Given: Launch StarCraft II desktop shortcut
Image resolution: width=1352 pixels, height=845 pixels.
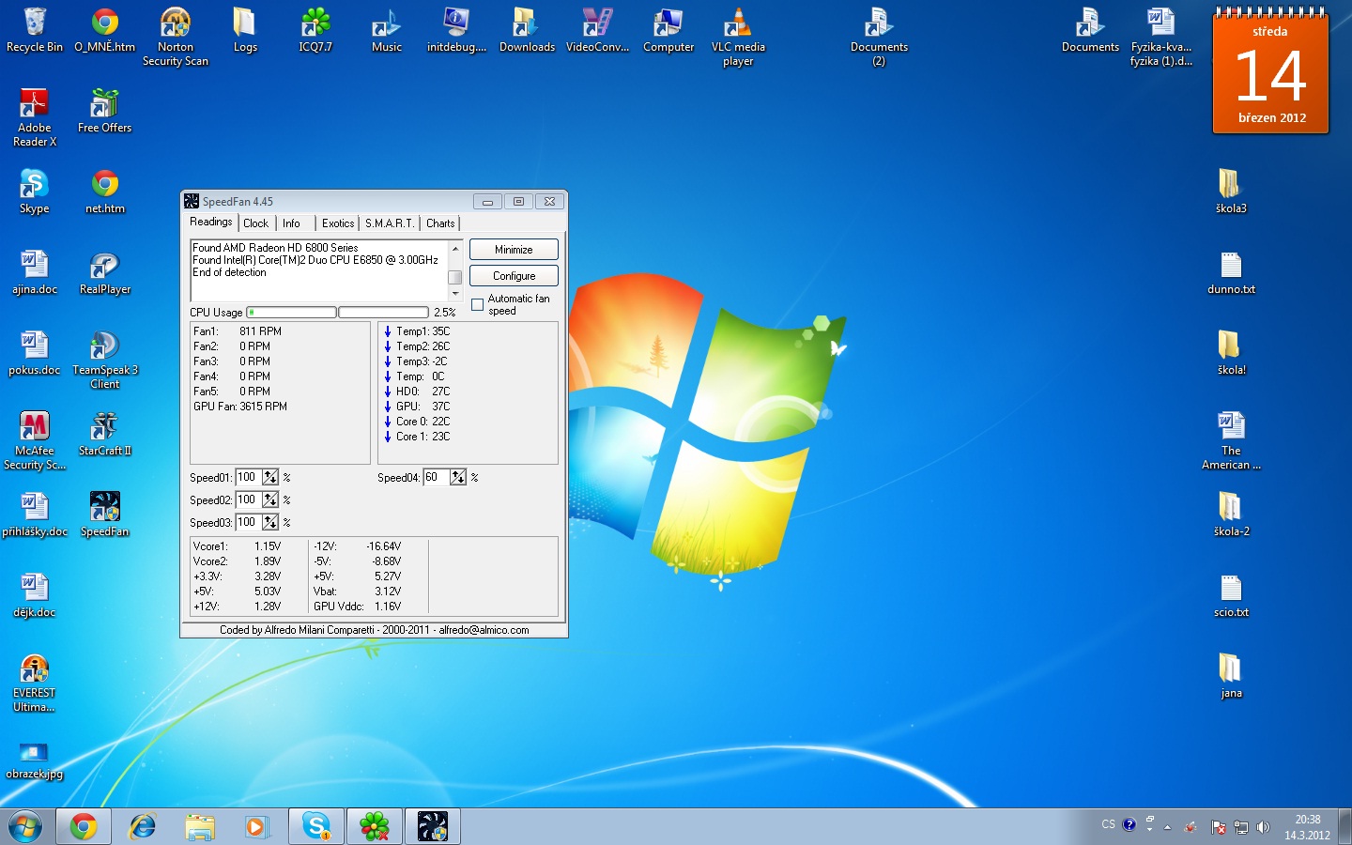Looking at the screenshot, I should tap(105, 434).
